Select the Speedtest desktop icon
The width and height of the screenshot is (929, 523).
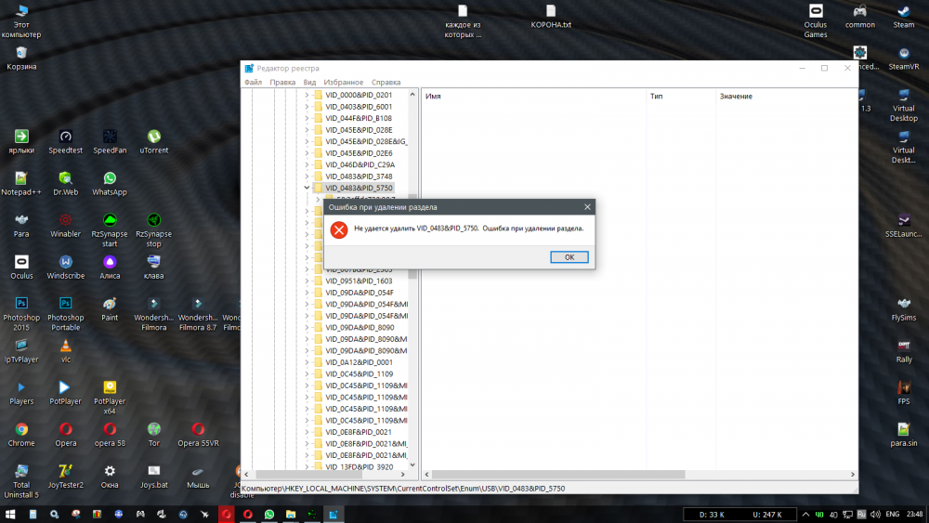coord(65,142)
